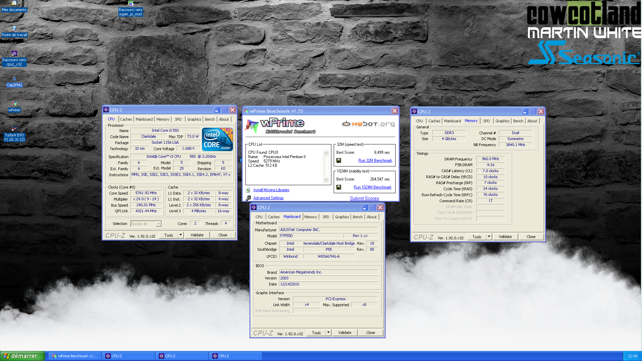Screen dimensions: 642x361
Task: Open the cpuz_x32 shortcut icon
Action: tap(14, 53)
